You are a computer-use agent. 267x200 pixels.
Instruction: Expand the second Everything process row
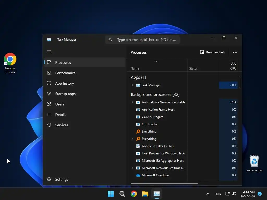tap(132, 139)
